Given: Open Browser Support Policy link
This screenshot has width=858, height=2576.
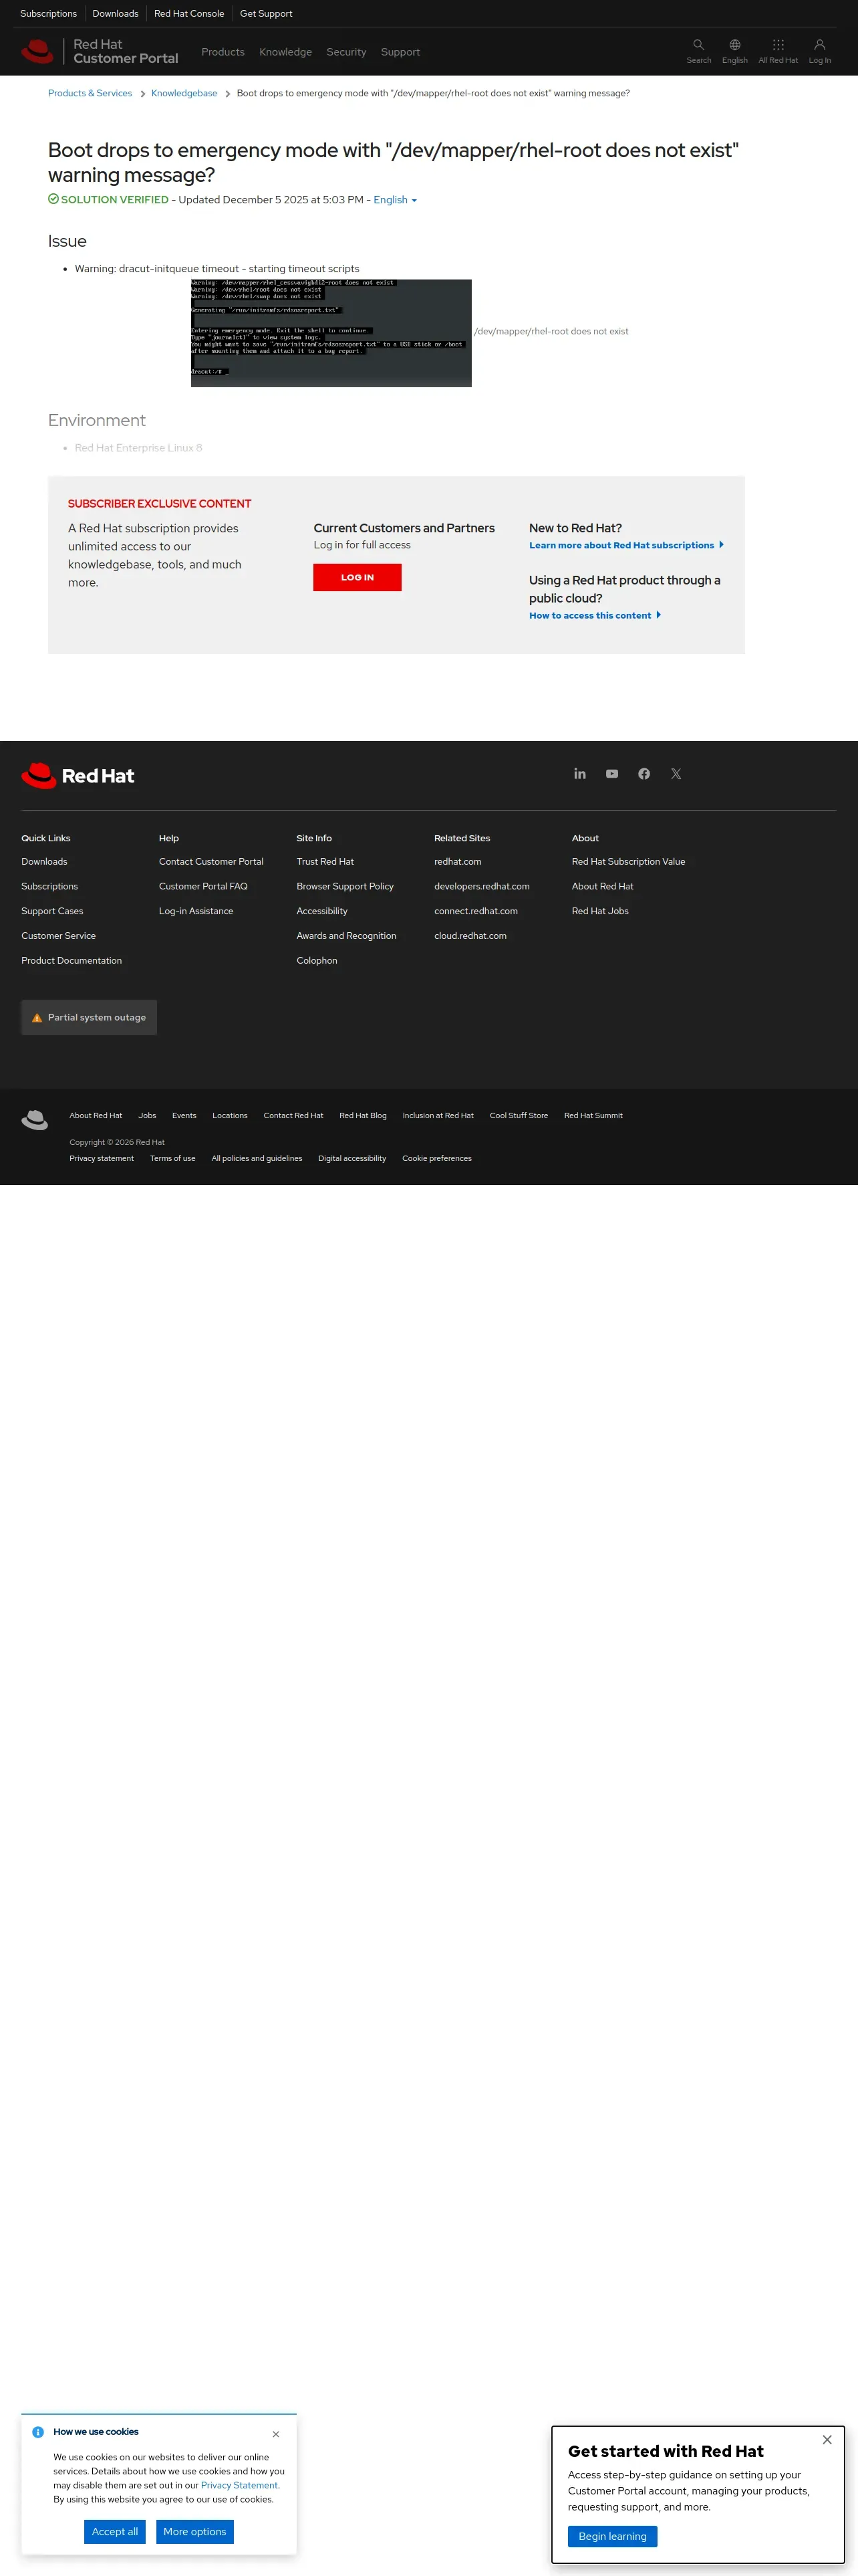Looking at the screenshot, I should tap(345, 886).
